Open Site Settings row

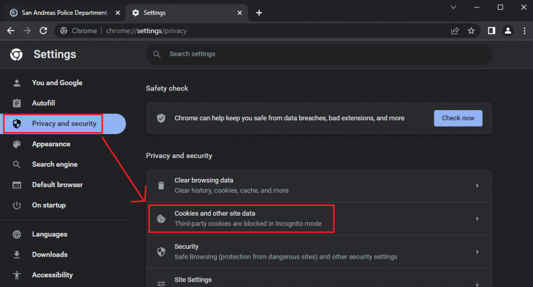[319, 278]
